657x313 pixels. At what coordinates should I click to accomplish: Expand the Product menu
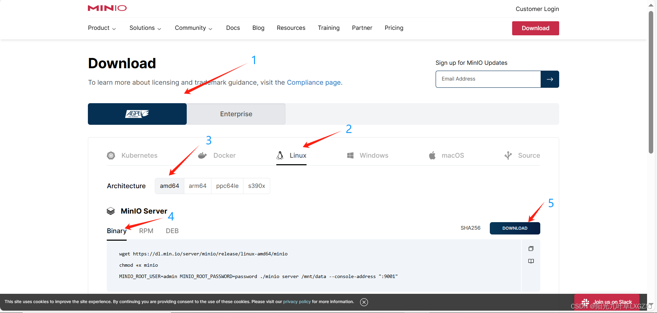[x=102, y=28]
